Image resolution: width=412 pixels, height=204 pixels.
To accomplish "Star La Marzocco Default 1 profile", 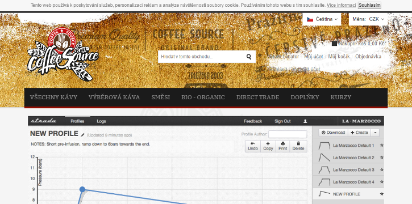I will 381,145.
